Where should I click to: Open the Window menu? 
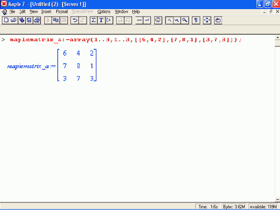click(x=122, y=12)
